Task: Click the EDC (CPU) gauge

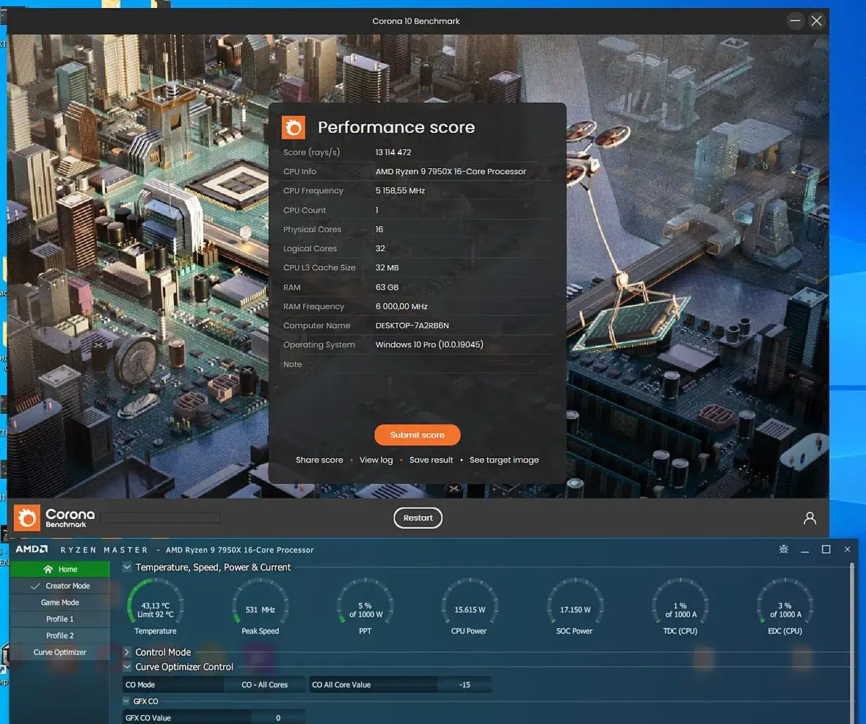Action: pos(785,607)
